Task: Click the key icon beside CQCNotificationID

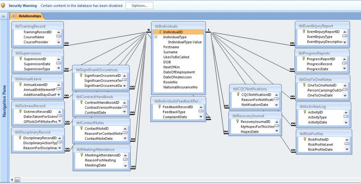Action: coord(238,94)
